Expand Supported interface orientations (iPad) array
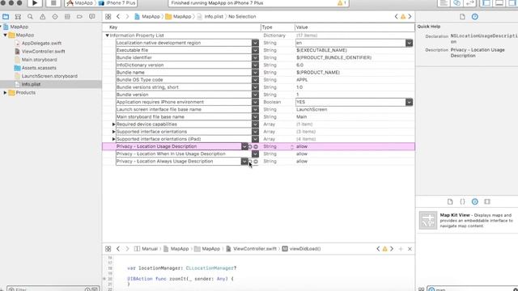The width and height of the screenshot is (518, 291). pos(113,139)
